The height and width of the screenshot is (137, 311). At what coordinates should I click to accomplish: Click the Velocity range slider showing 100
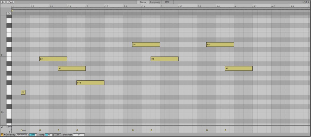(33, 135)
